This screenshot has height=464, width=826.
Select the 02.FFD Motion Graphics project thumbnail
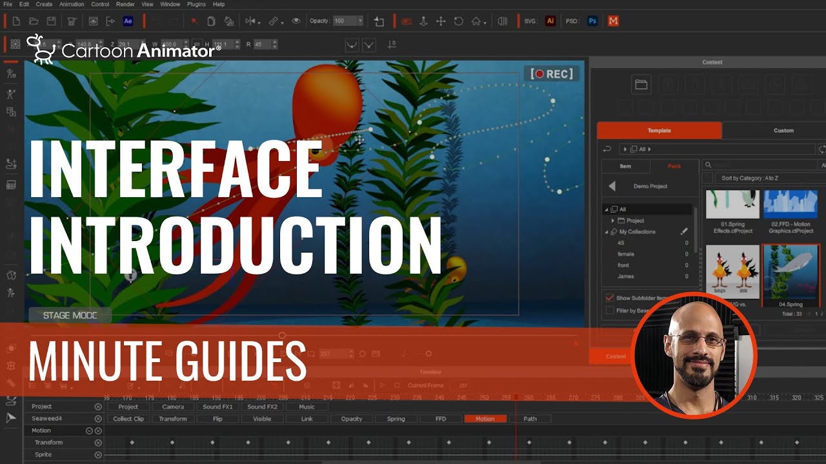pos(791,204)
